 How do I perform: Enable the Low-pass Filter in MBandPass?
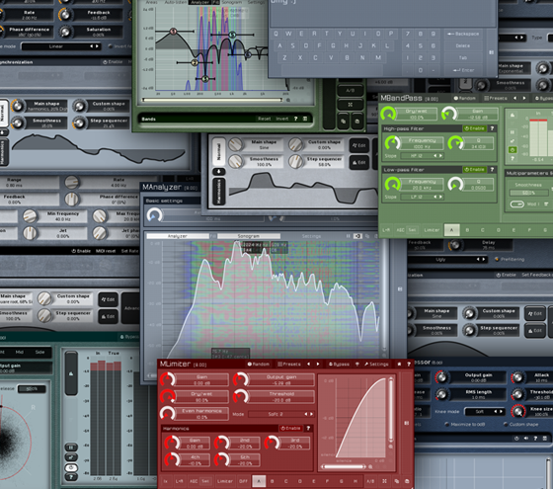click(474, 169)
